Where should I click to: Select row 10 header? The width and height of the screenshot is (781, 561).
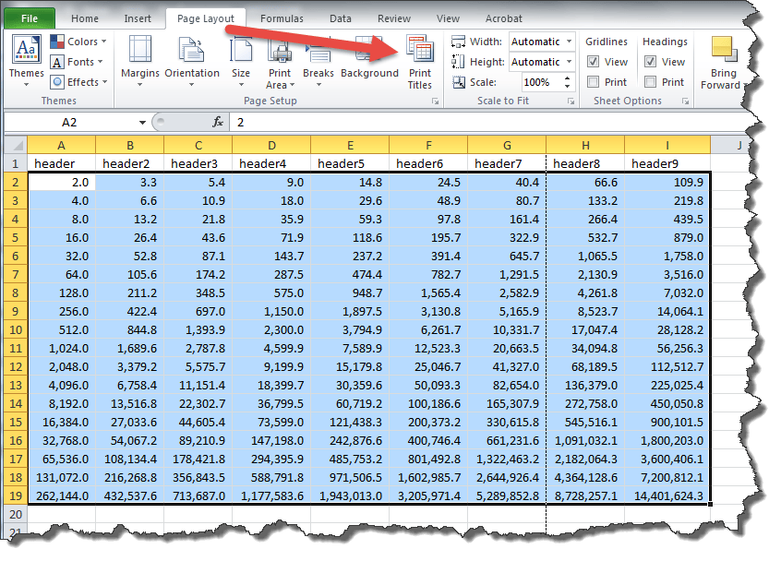[16, 330]
